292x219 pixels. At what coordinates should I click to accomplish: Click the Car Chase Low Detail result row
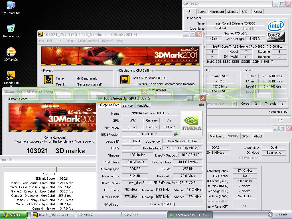point(41,183)
